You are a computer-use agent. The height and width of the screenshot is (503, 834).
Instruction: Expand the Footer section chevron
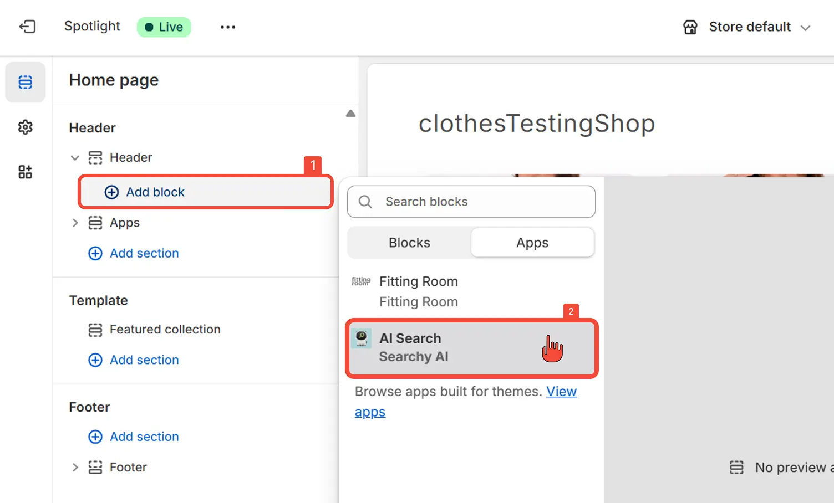[x=75, y=467]
